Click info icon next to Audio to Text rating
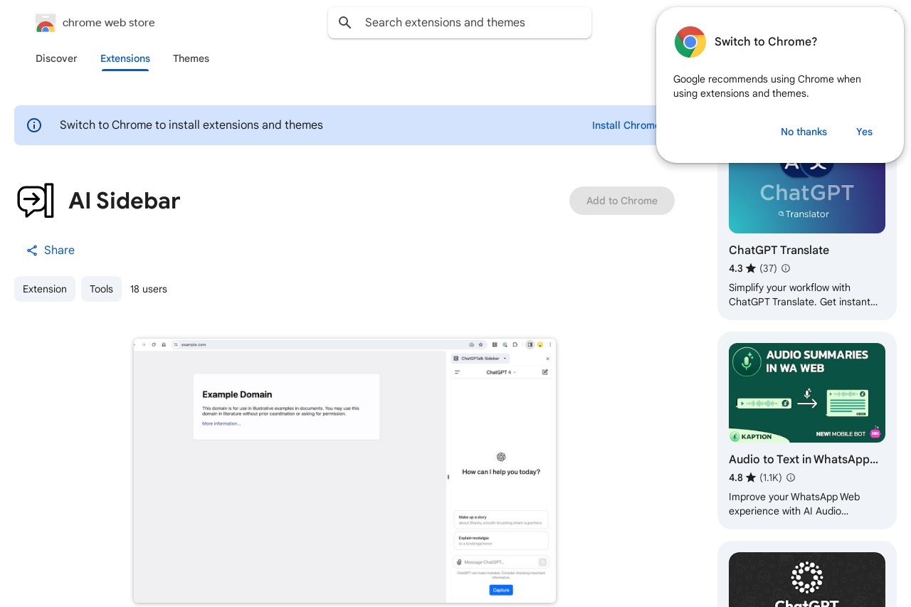 (790, 477)
